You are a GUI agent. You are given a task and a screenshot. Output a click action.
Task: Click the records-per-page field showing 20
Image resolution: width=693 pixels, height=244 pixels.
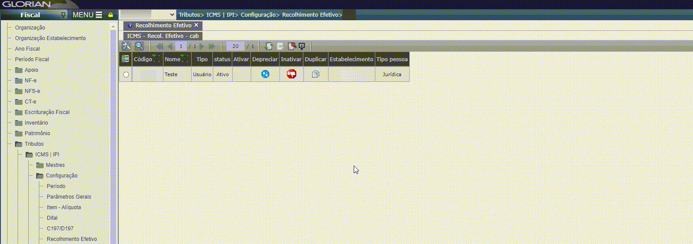point(235,46)
